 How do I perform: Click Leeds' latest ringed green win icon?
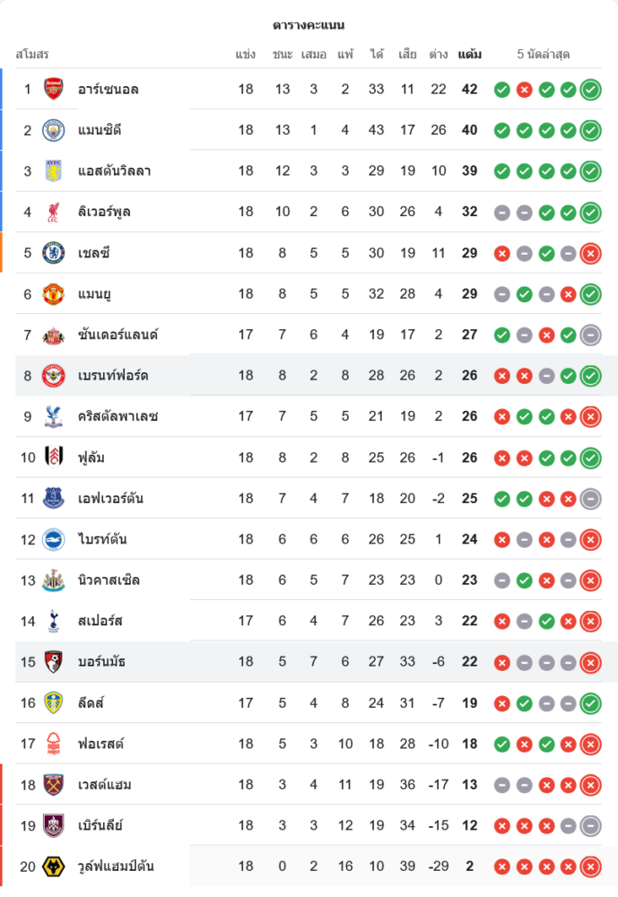(x=590, y=702)
